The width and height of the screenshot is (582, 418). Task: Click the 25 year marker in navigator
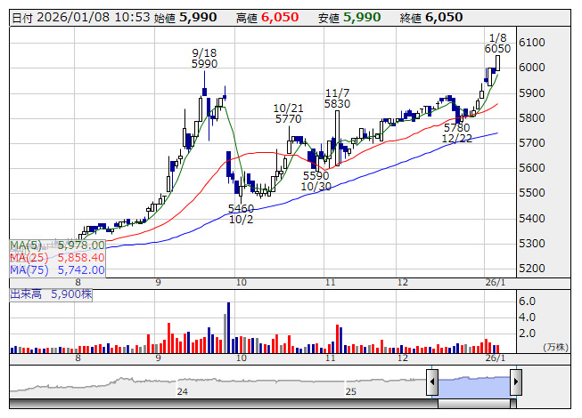click(x=350, y=391)
